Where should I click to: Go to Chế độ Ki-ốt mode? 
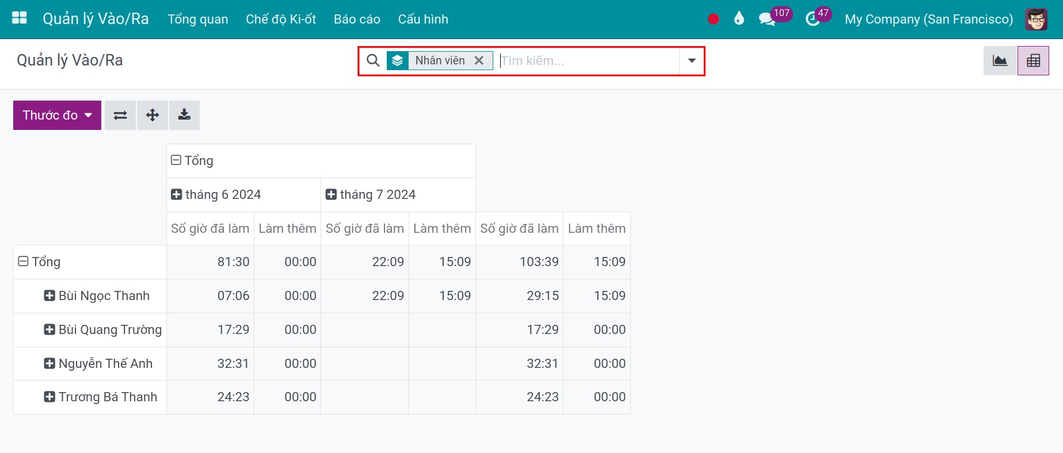[281, 19]
